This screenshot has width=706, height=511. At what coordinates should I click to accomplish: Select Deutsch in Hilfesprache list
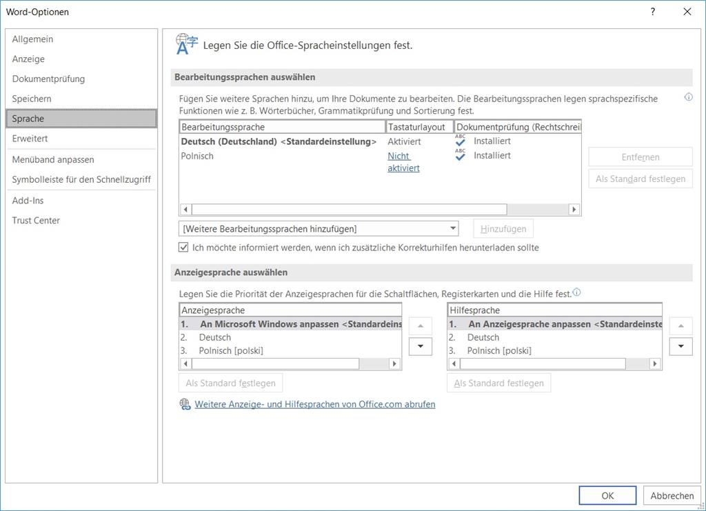point(555,337)
